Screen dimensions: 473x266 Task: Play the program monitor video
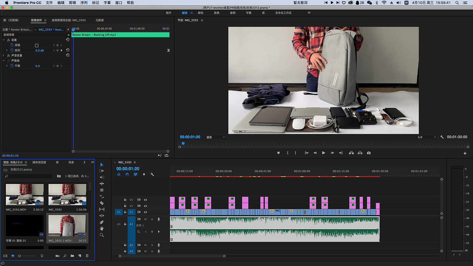[x=323, y=153]
